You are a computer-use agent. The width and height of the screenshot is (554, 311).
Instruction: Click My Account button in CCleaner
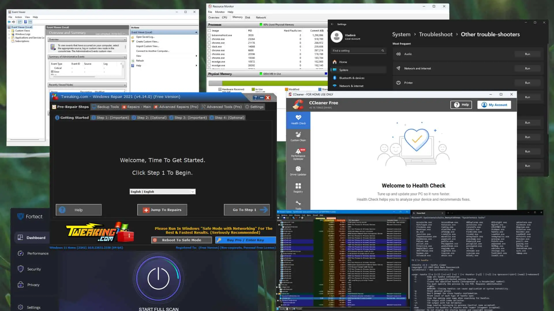(x=494, y=105)
